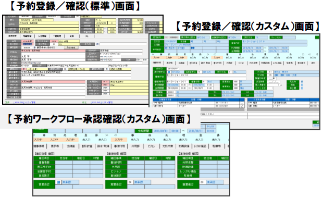Click 会期期間 label in workflow window

click(x=143, y=131)
